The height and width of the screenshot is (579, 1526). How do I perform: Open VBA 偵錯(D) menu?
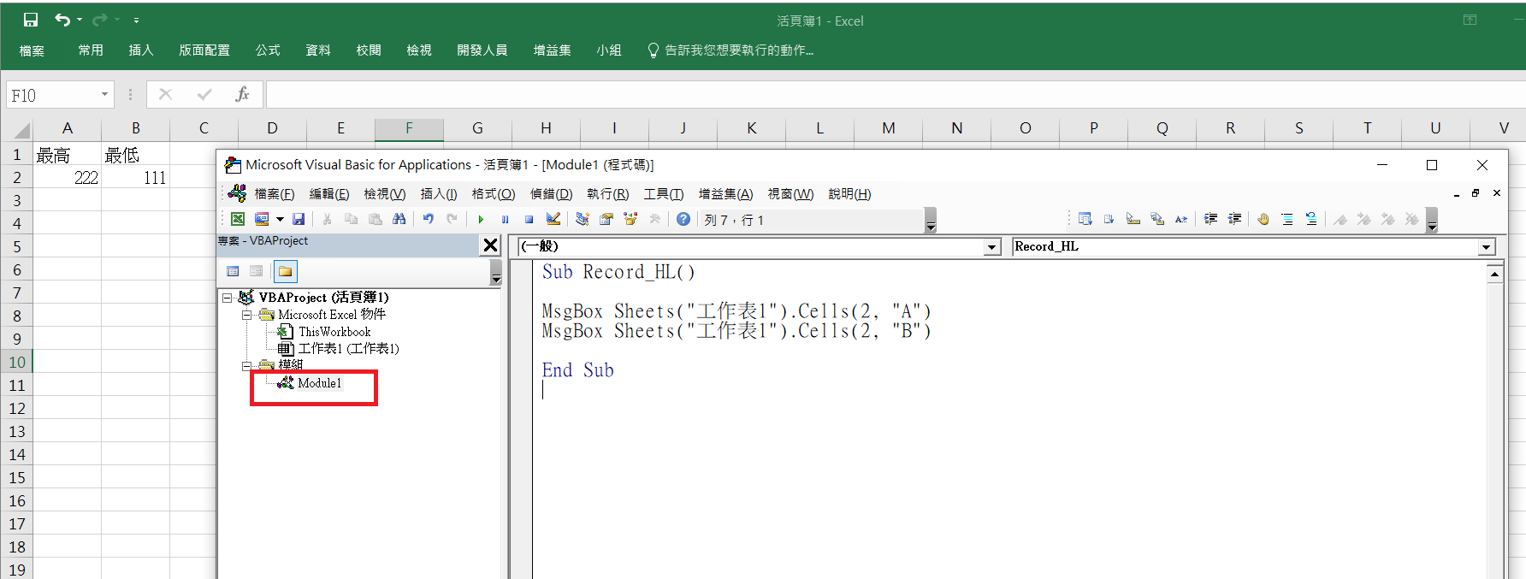tap(552, 194)
